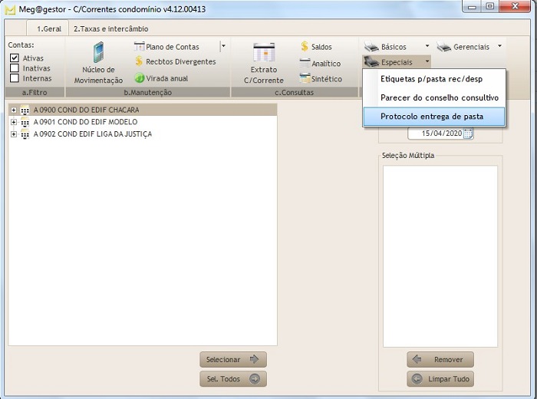The height and width of the screenshot is (399, 537).
Task: Select A 0900 COND DO EDIF CHACARA row
Action: coord(143,110)
